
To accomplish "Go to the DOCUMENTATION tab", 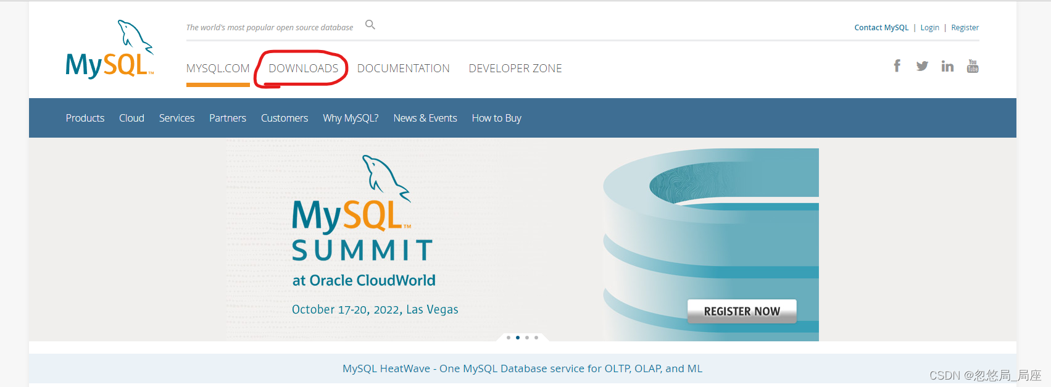I will 404,69.
